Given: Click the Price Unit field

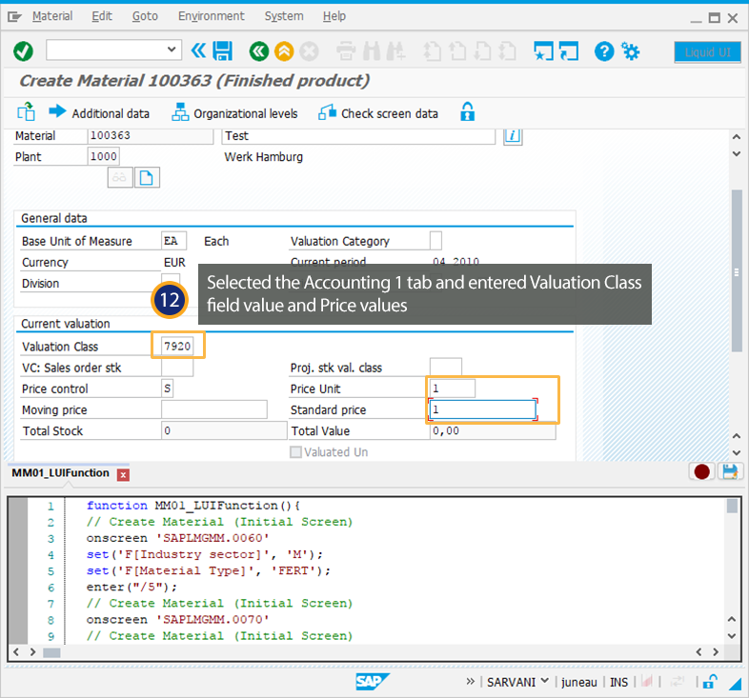Looking at the screenshot, I should [x=453, y=389].
